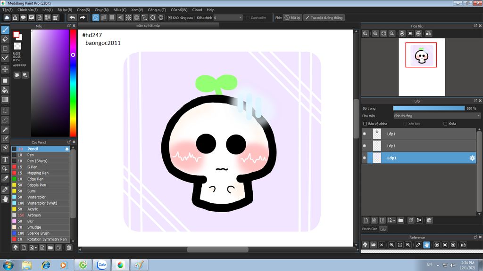
Task: Delete the selected brush with the trash icon
Action: pyautogui.click(x=69, y=247)
